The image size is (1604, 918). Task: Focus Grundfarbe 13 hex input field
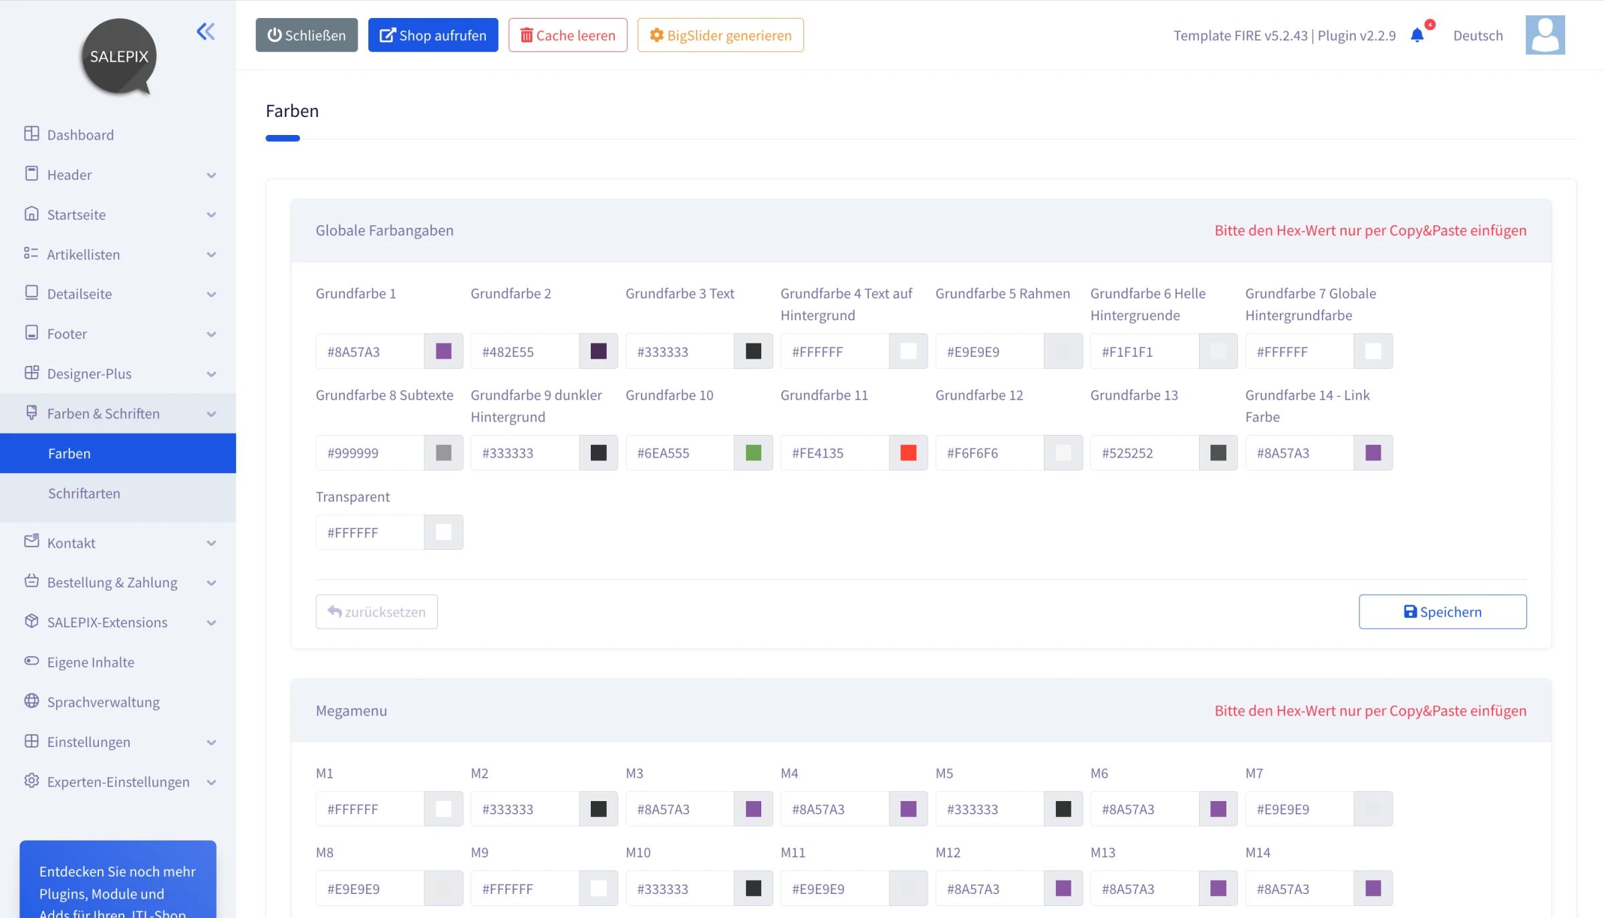pos(1145,453)
